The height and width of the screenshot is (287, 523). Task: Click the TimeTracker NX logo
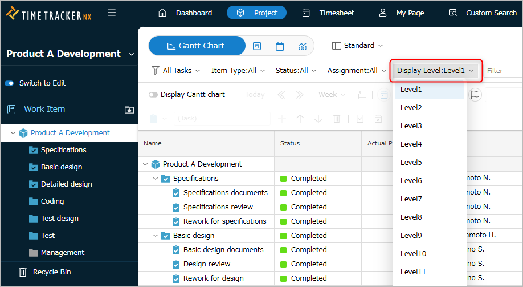[x=48, y=14]
